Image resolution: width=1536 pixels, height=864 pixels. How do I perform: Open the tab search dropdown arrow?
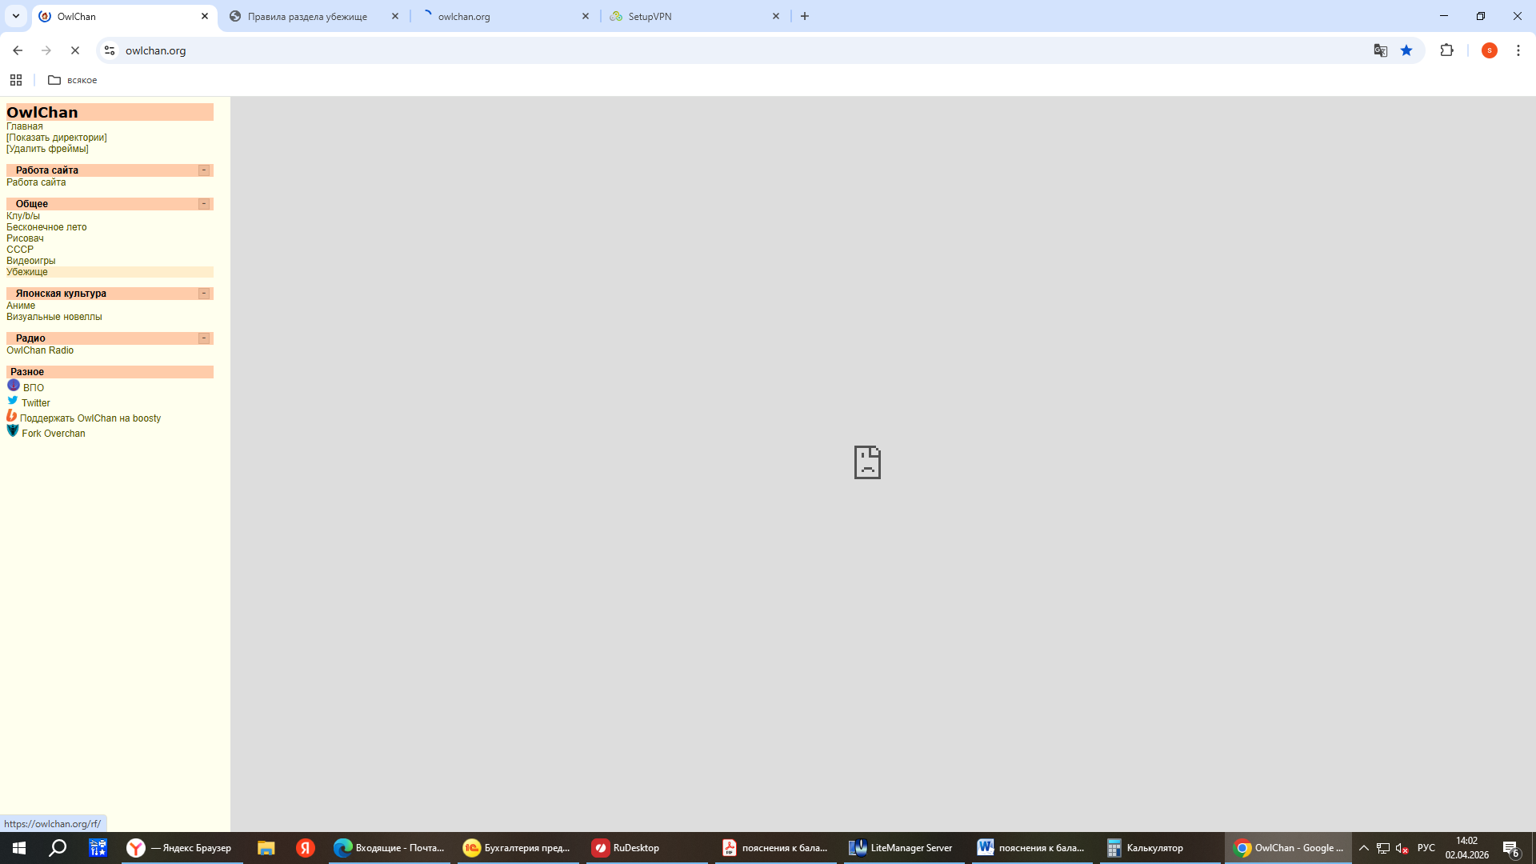[16, 16]
